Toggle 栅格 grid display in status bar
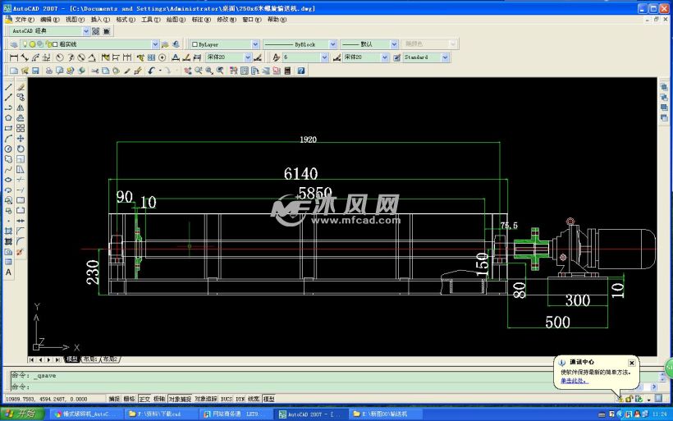673x421 pixels. click(129, 399)
